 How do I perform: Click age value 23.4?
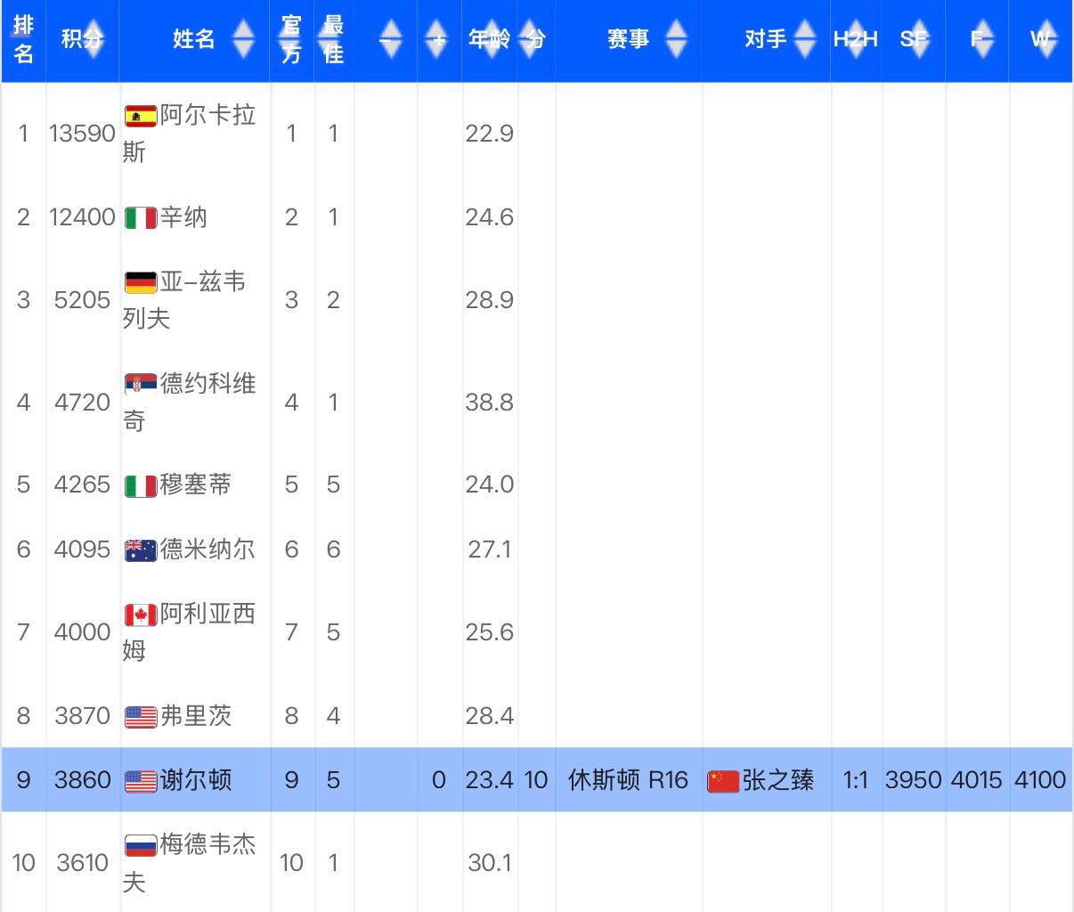pos(490,780)
